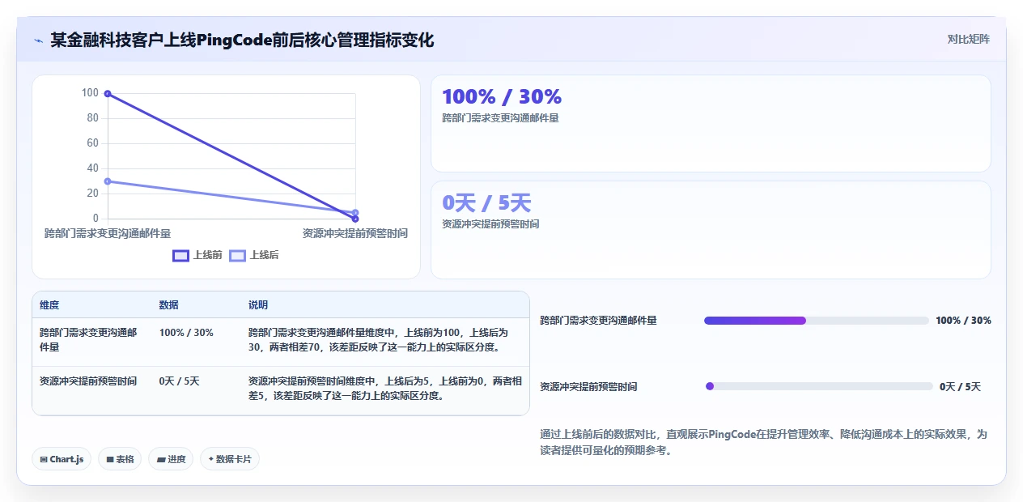Click the 维度 column header

[x=49, y=305]
